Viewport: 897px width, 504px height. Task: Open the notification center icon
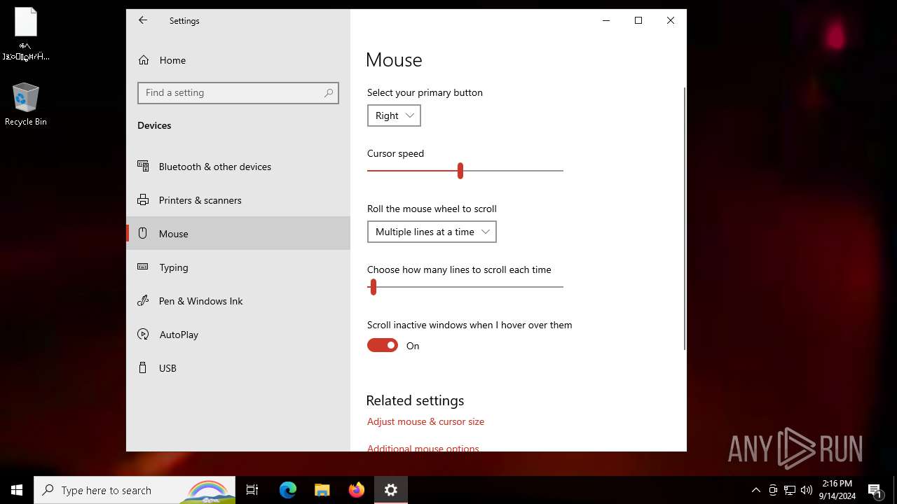pos(875,490)
